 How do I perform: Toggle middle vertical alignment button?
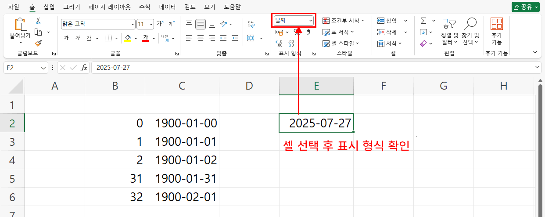[201, 24]
